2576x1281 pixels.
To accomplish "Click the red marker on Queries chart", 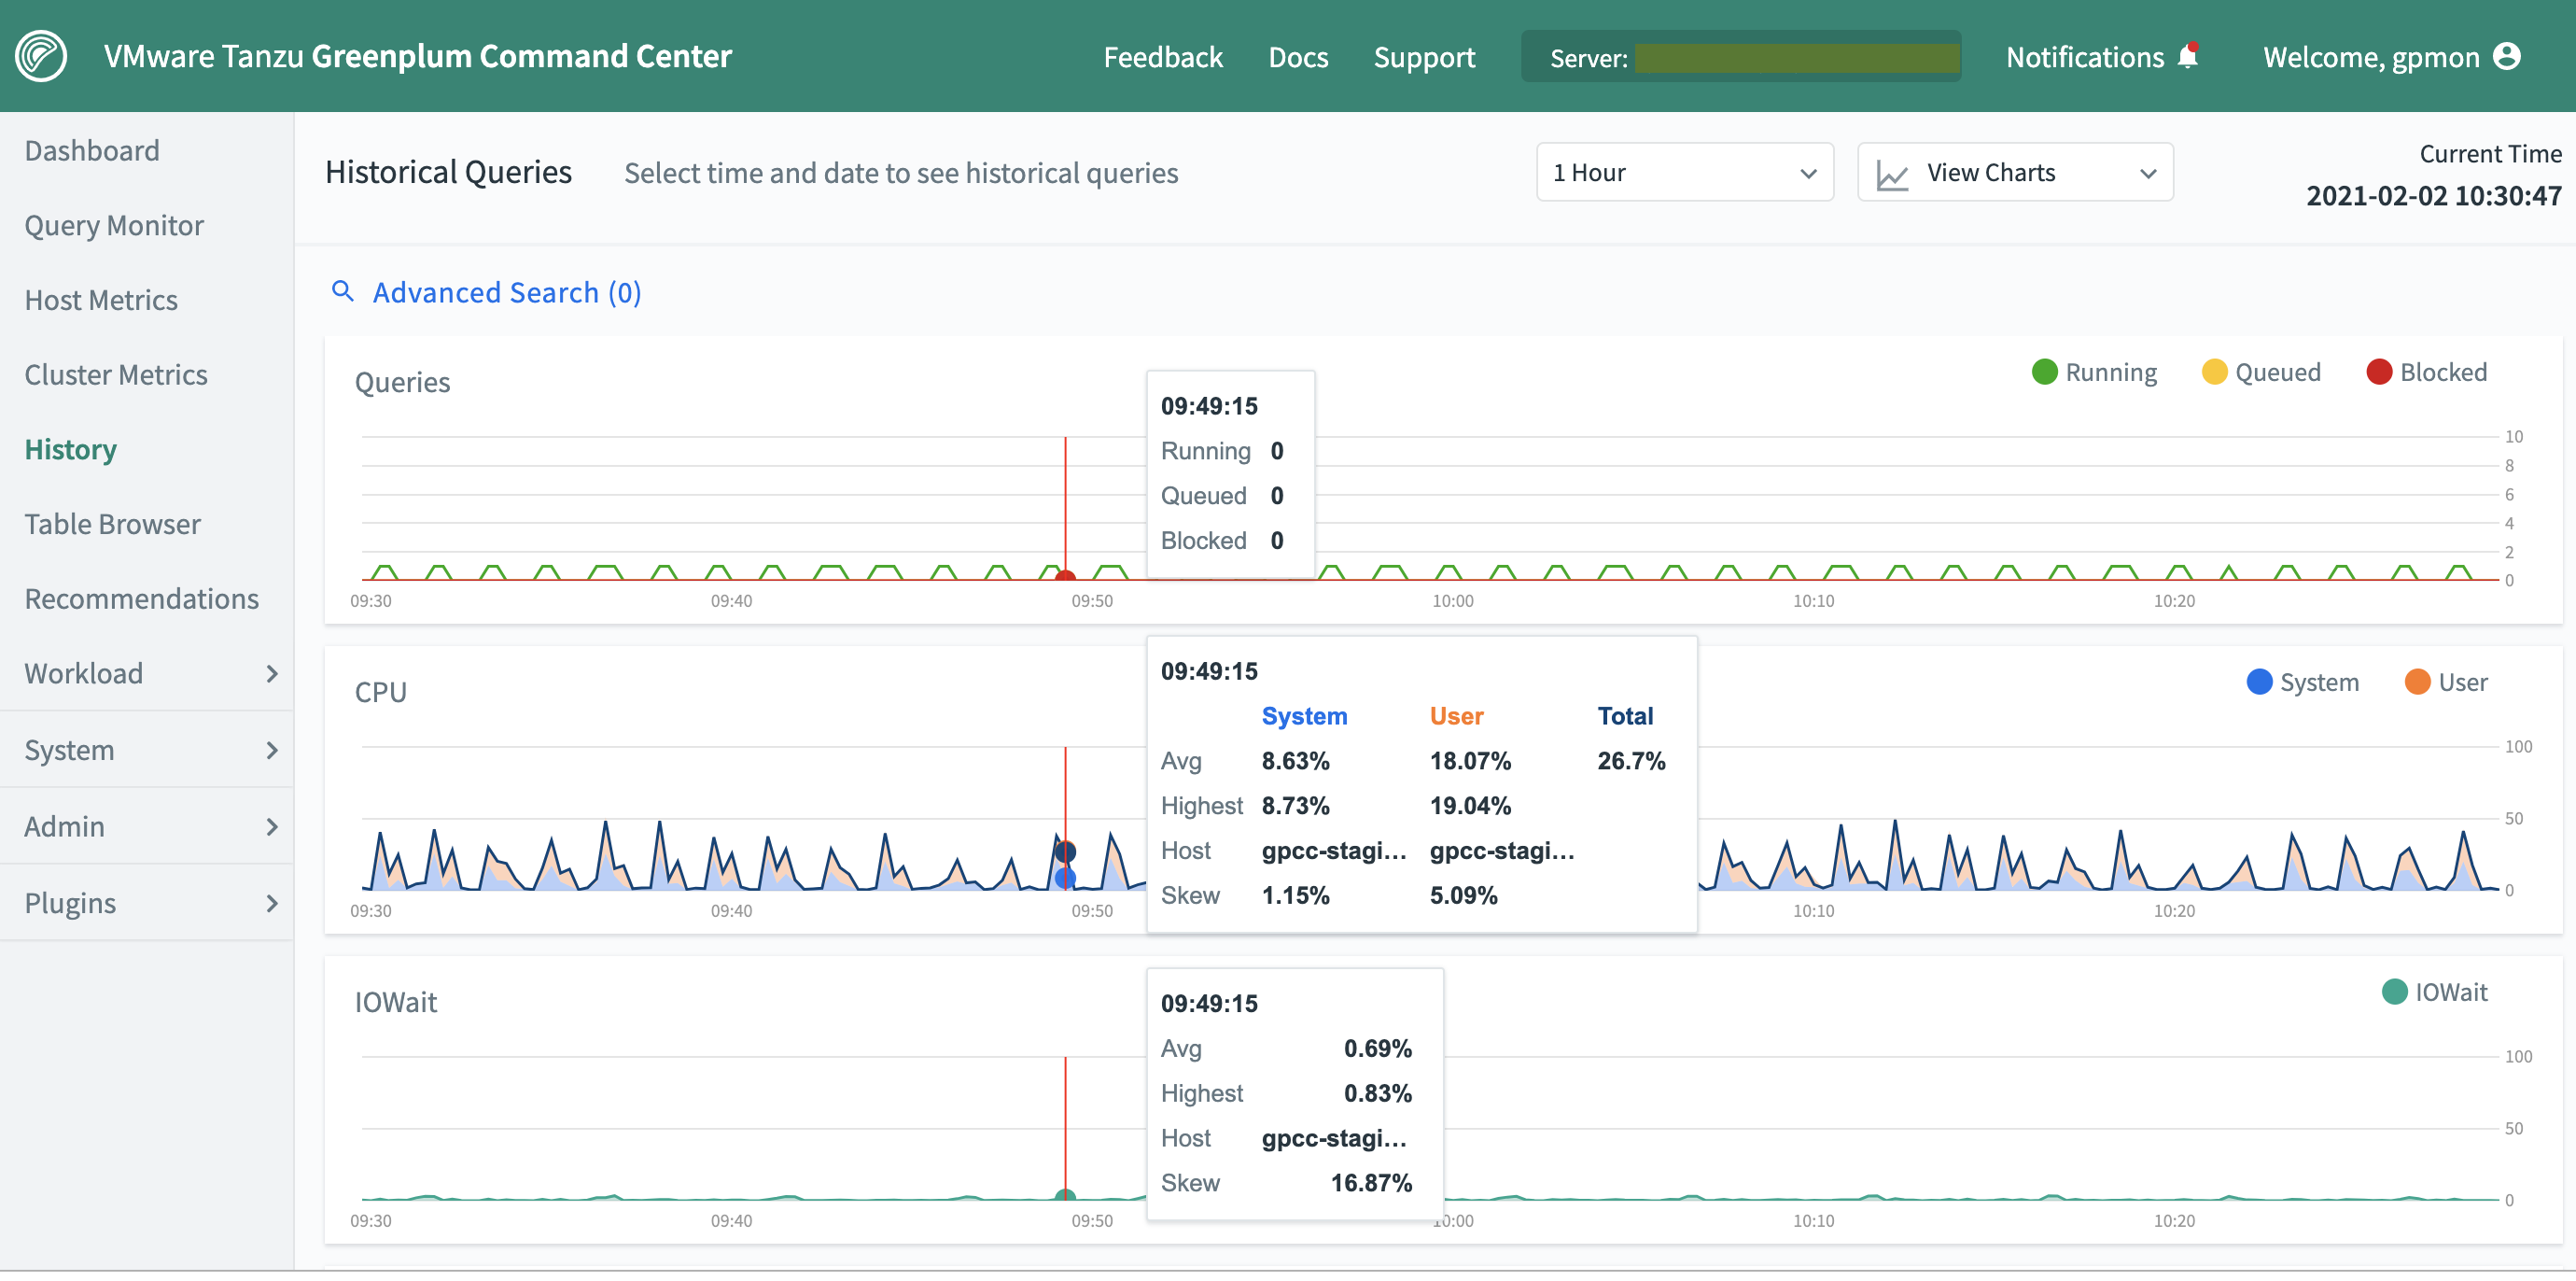I will coord(1065,576).
